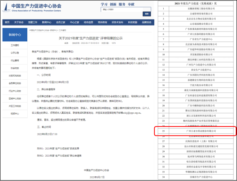The height and width of the screenshot is (181, 237).
Task: Open 培训咨询 in the navigation bar
Action: click(102, 22)
